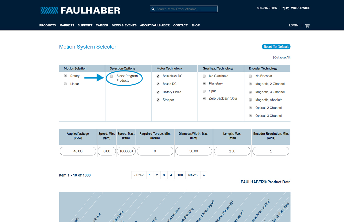The image size is (344, 222).
Task: Click the Collapse All link
Action: pyautogui.click(x=282, y=57)
